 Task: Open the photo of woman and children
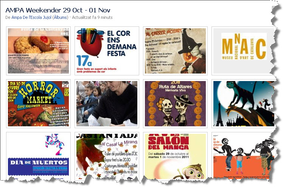pyautogui.click(x=107, y=104)
